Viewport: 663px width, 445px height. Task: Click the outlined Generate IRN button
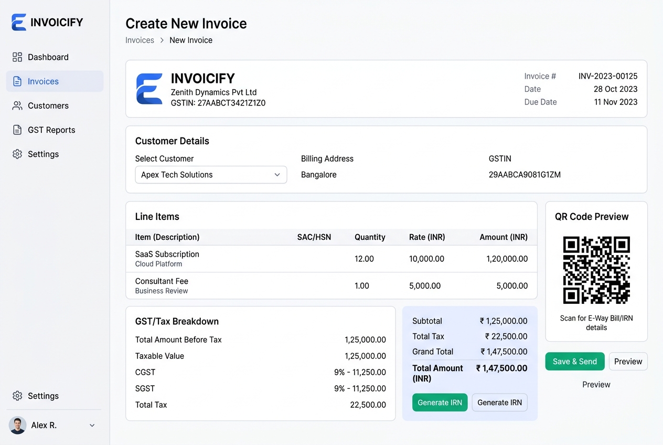[x=500, y=402]
